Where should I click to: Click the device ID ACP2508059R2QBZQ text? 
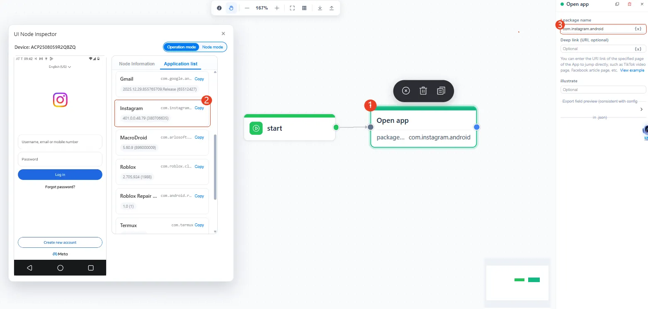[x=53, y=47]
